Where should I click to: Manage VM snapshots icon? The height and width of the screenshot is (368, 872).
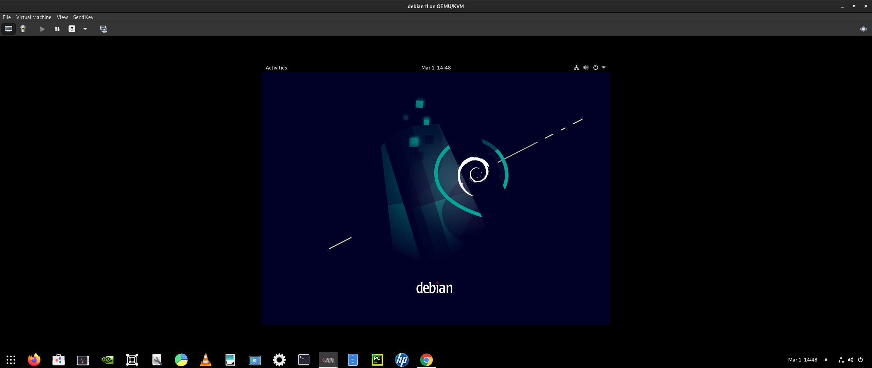[x=104, y=29]
